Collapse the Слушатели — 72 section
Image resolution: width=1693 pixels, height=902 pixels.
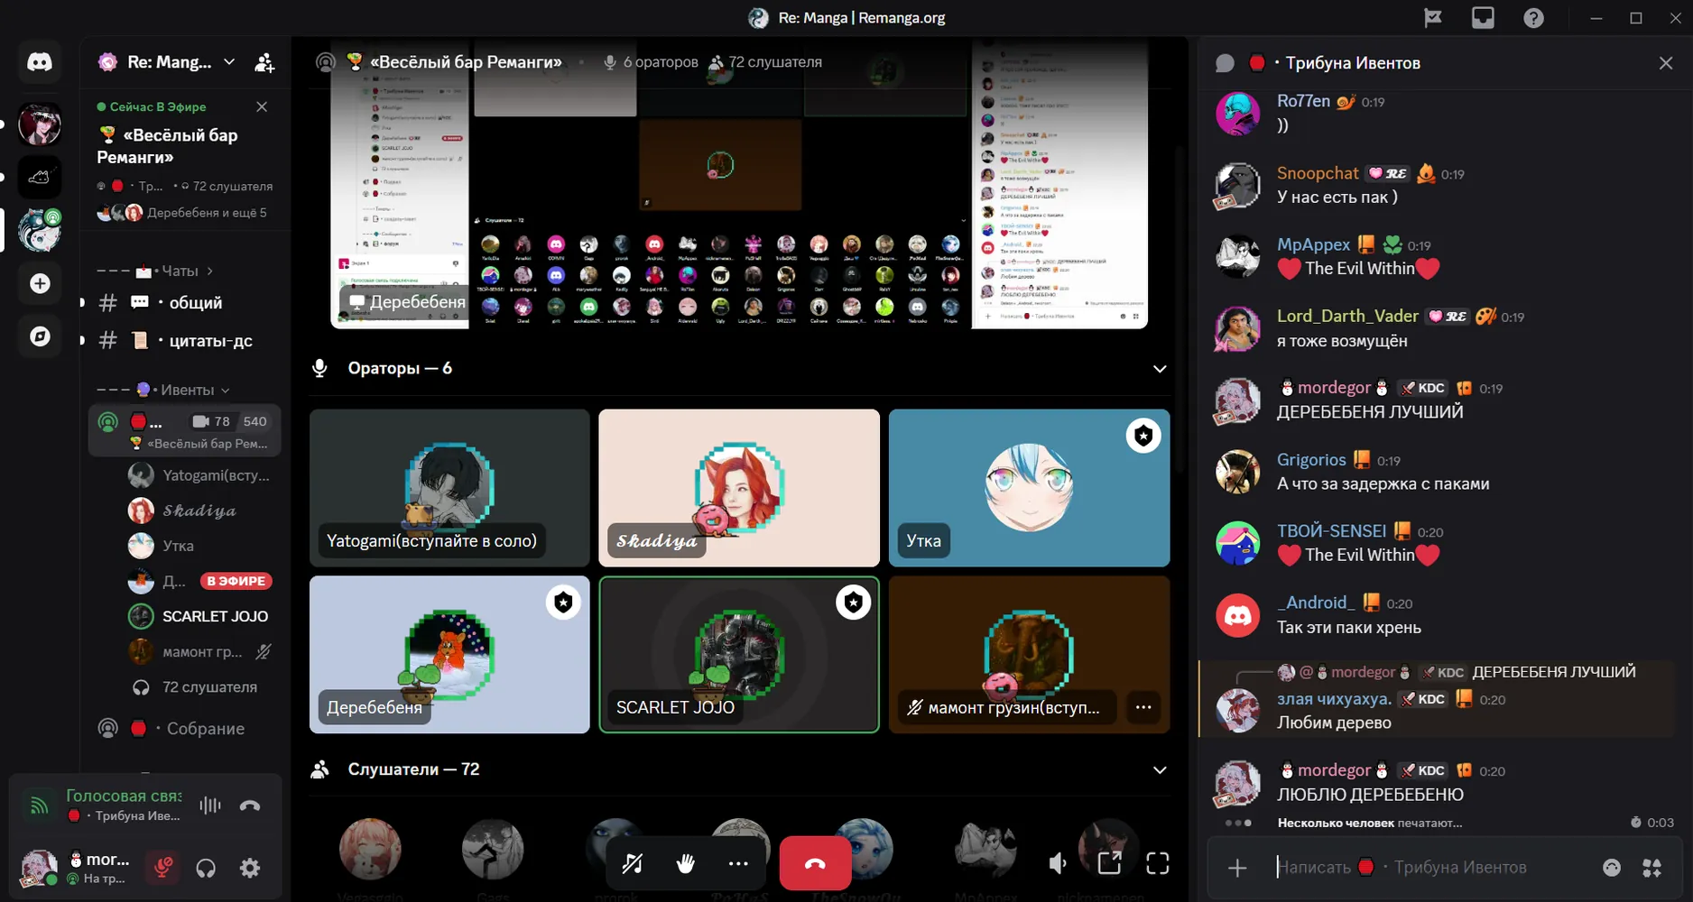[1160, 770]
